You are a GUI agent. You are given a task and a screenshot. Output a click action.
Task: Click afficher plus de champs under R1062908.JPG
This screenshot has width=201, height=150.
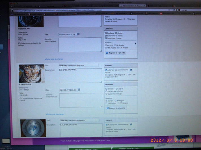tap(55, 114)
